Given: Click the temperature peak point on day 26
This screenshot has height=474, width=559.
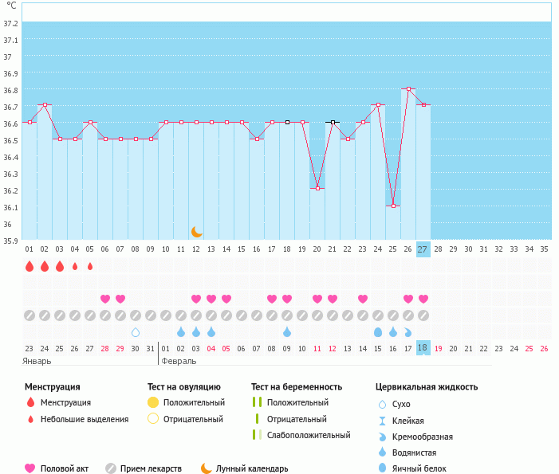Looking at the screenshot, I should [408, 89].
